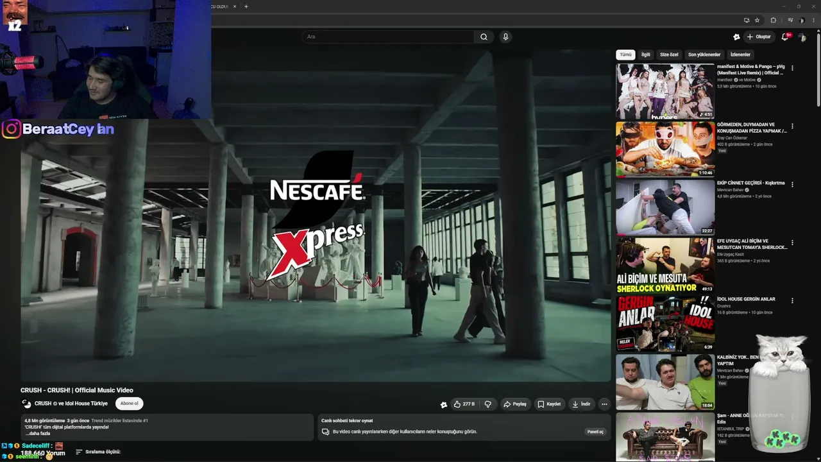Click the Oluştur create button
The height and width of the screenshot is (462, 821).
[759, 37]
